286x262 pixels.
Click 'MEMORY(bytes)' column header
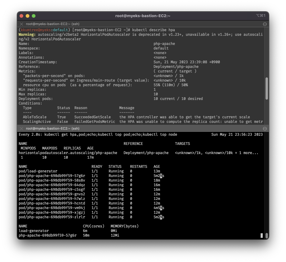point(124,226)
